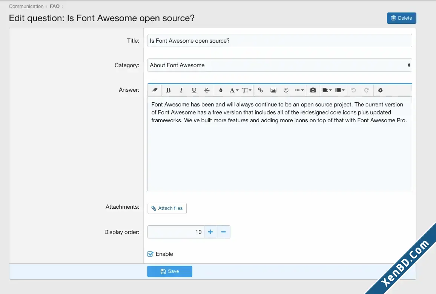Decrease display order with the minus button
This screenshot has width=436, height=294.
223,232
